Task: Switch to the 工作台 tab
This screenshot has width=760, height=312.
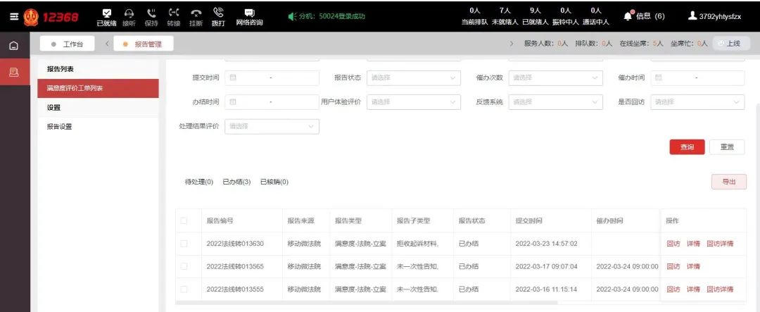Action: pos(68,44)
